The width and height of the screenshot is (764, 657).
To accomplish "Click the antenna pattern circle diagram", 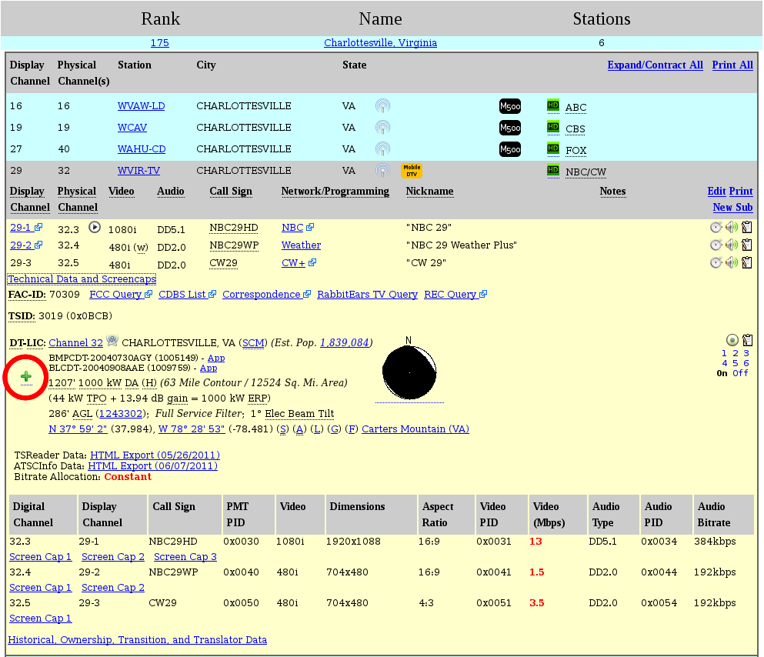I will 410,372.
